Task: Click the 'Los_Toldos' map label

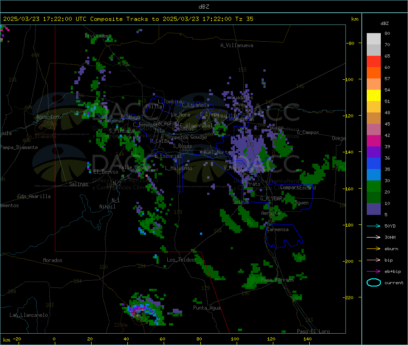Action: click(180, 260)
